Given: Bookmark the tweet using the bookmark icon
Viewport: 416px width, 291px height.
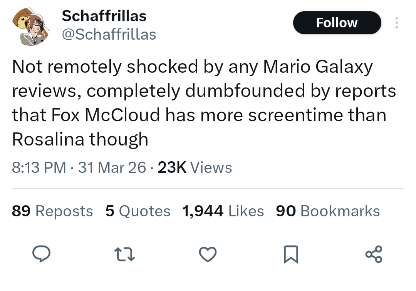Looking at the screenshot, I should tap(291, 254).
